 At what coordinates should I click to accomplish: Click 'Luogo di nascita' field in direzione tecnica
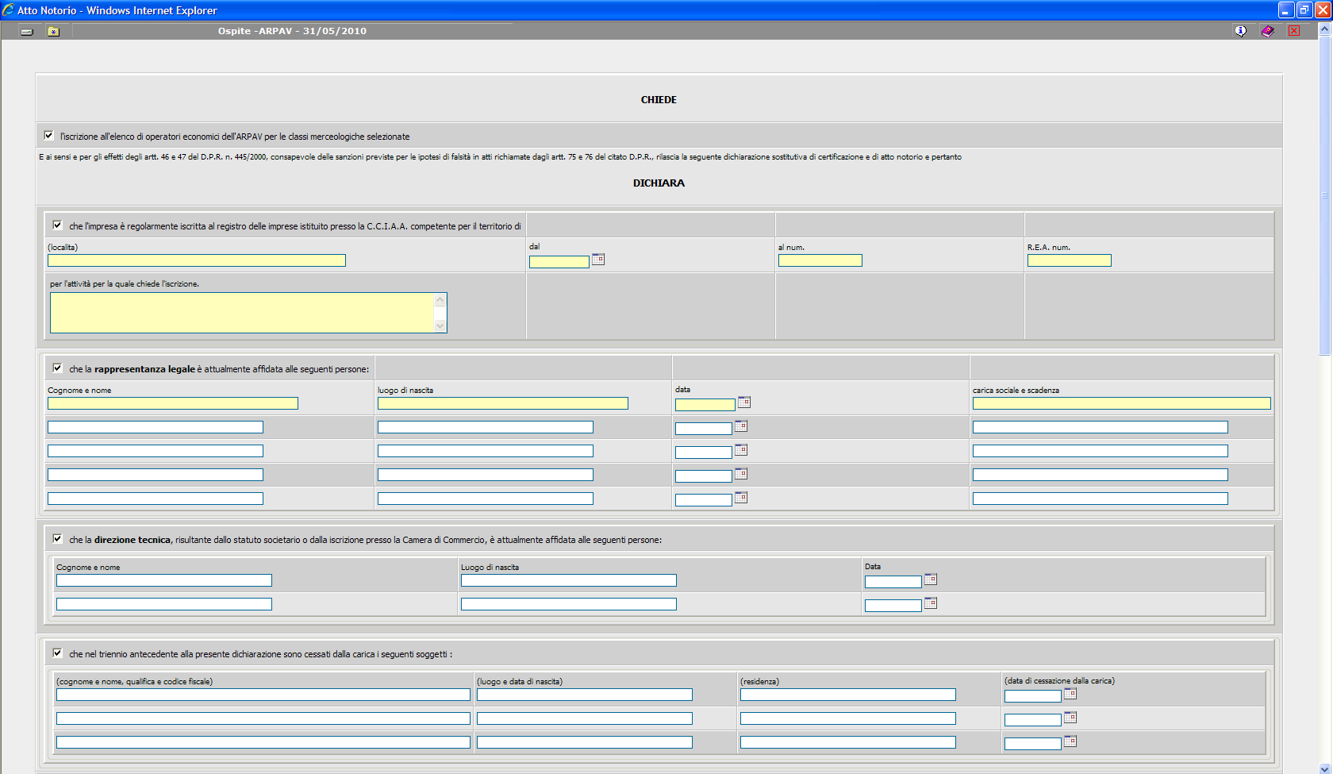tap(569, 580)
